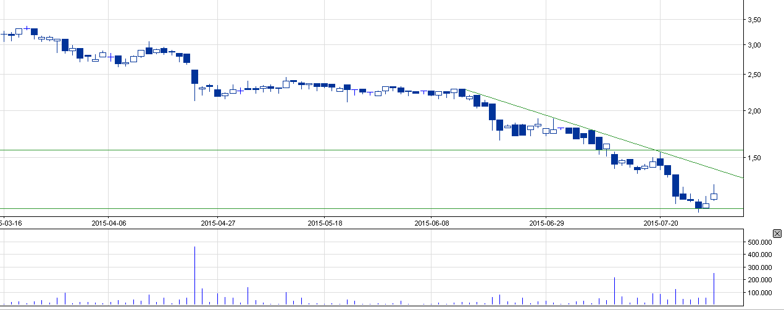The image size is (784, 310).
Task: Select the 2015-05-18 date axis label
Action: (x=325, y=223)
